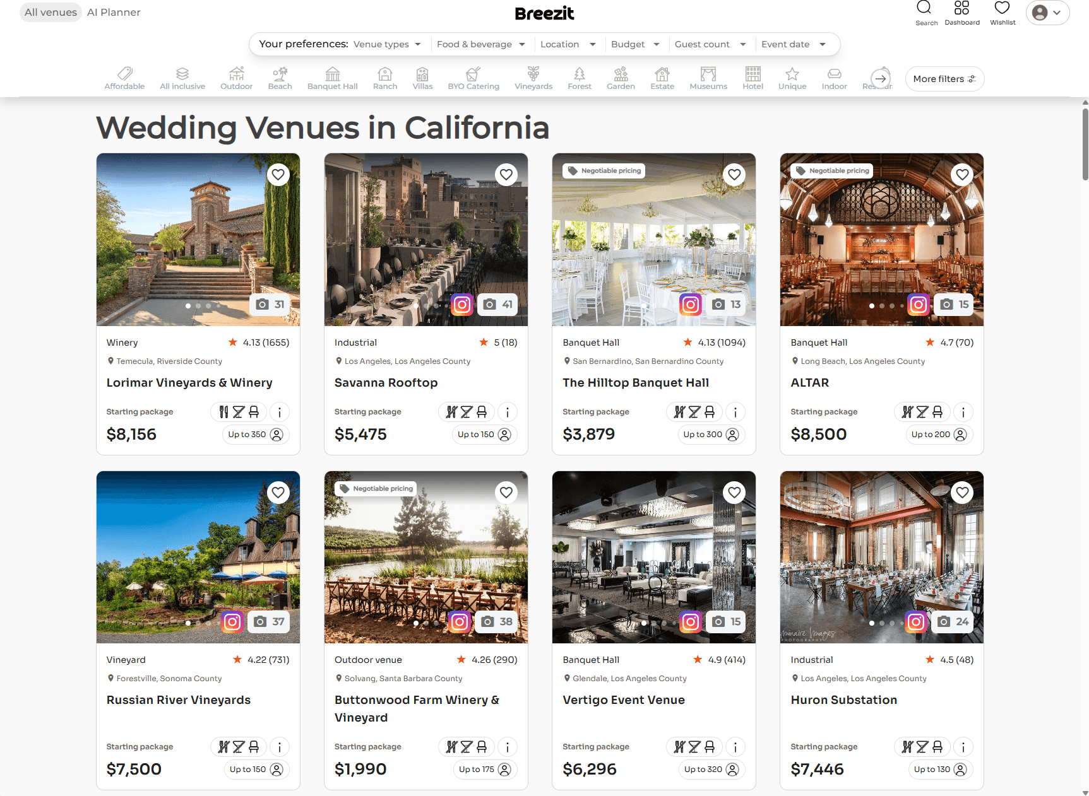Filter venues by Beach category

tap(280, 78)
